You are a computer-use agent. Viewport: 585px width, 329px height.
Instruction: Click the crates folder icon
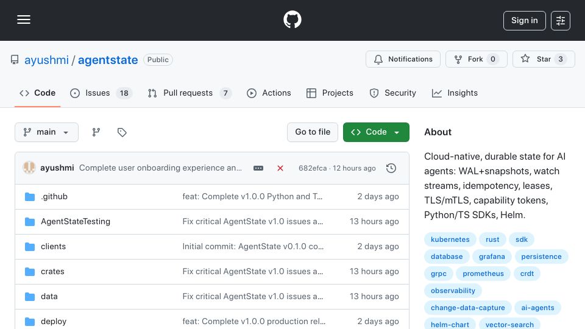point(30,272)
